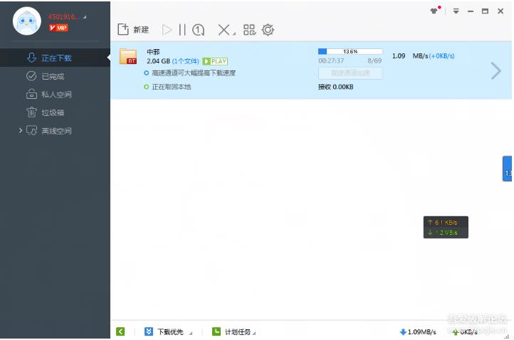Open the 计划任务 dropdown arrow
Viewport: 514px width, 340px height.
click(254, 334)
